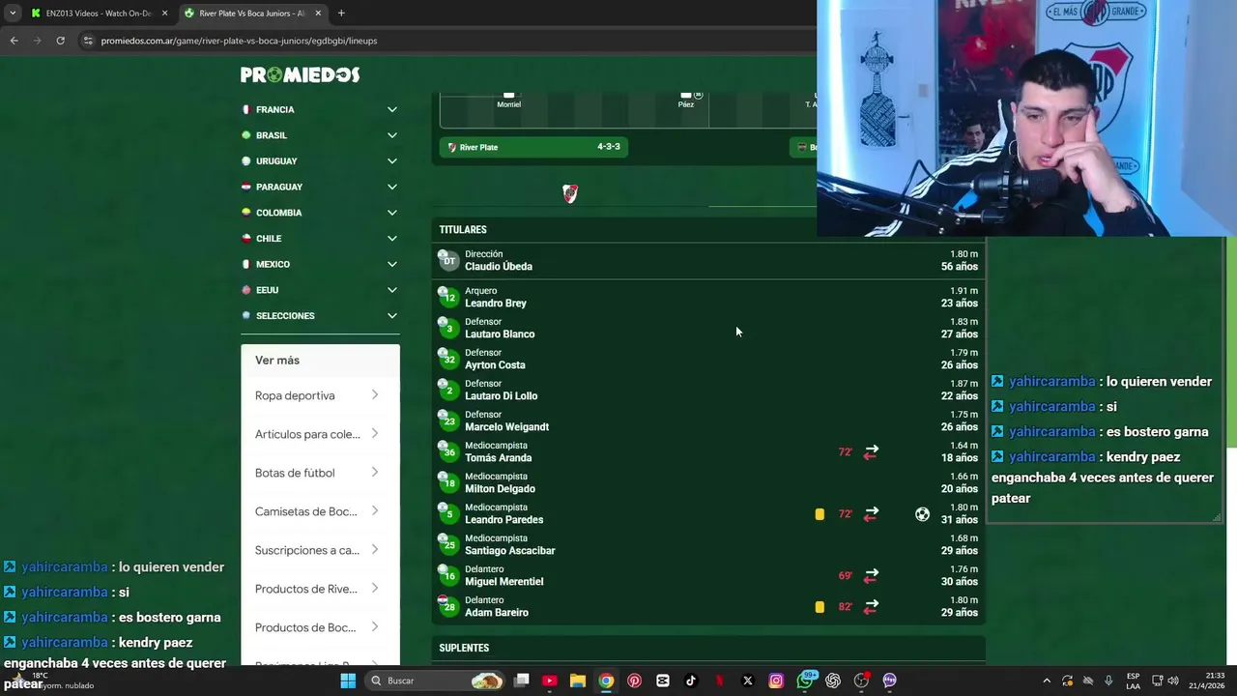The image size is (1237, 696).
Task: Click the number 28 badge of Adam Bareiro
Action: coord(448,606)
